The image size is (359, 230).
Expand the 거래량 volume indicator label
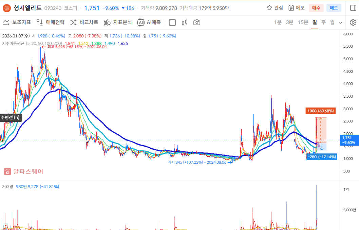[x=8, y=186]
